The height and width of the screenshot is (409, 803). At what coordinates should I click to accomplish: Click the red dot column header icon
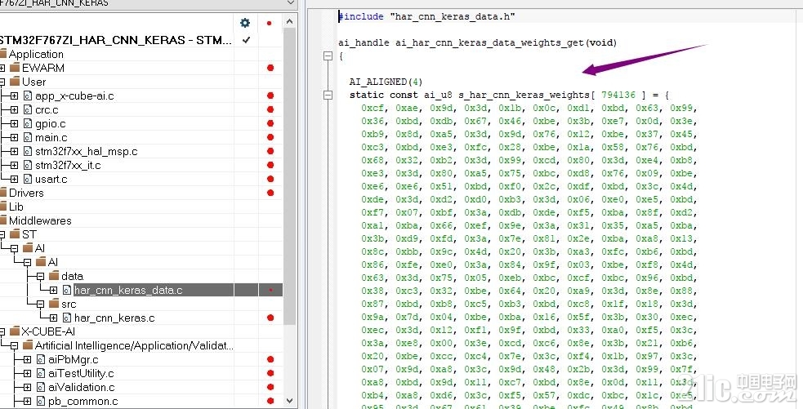click(x=270, y=23)
